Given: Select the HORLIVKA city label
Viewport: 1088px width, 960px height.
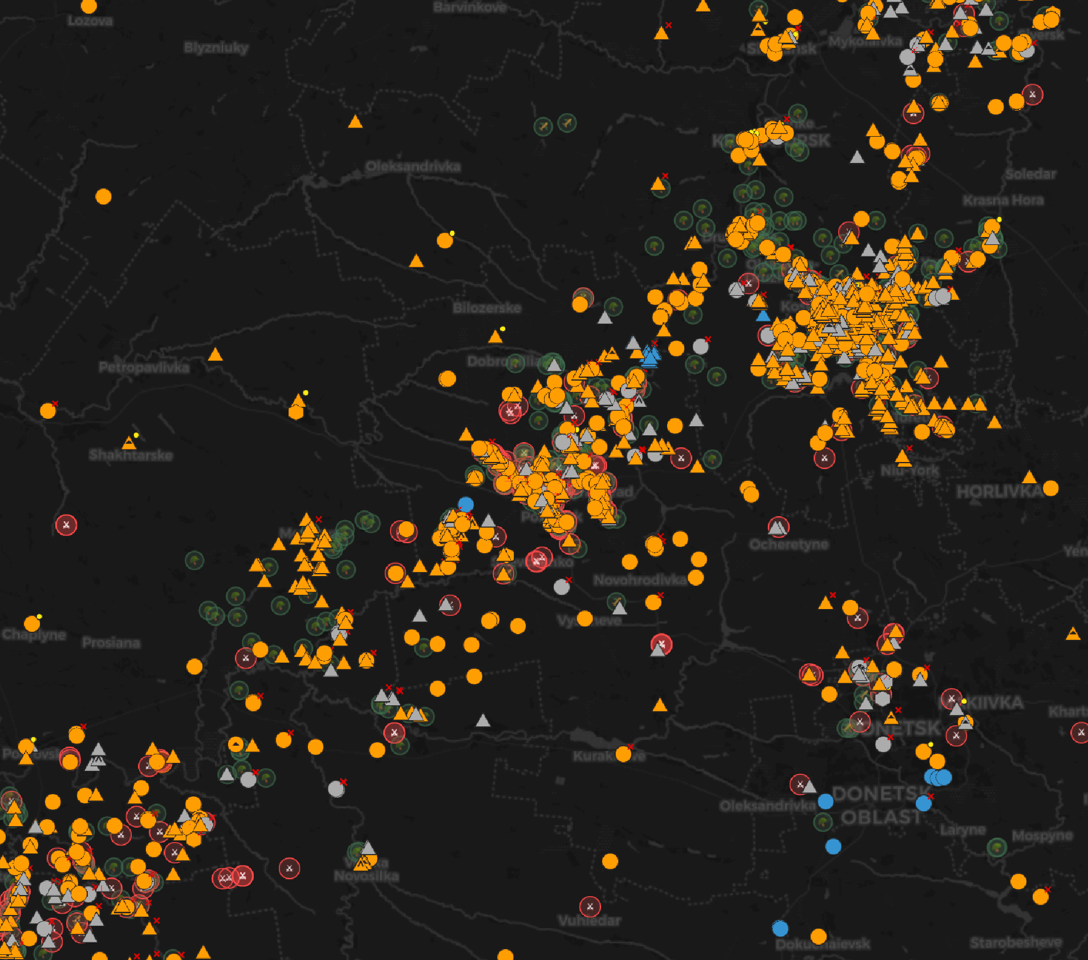Looking at the screenshot, I should pos(998,492).
